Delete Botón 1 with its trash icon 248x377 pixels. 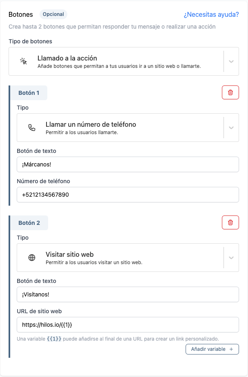(x=230, y=92)
